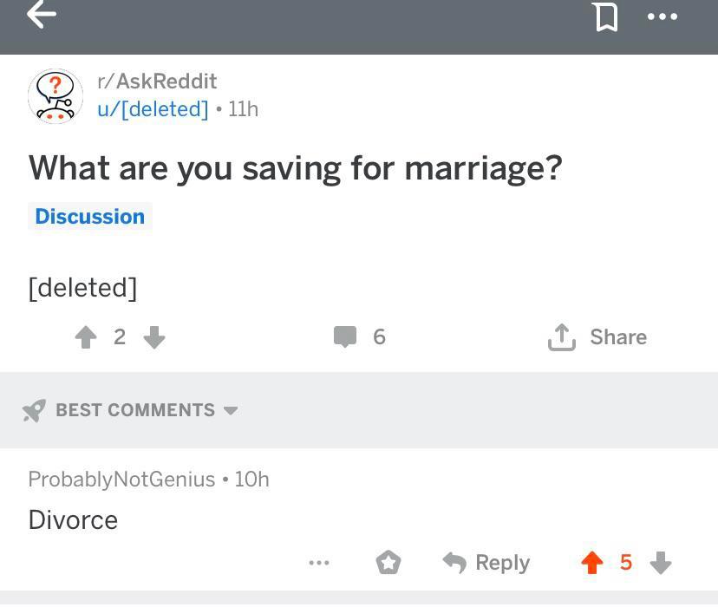Tap the back arrow
The width and height of the screenshot is (718, 607).
point(42,14)
